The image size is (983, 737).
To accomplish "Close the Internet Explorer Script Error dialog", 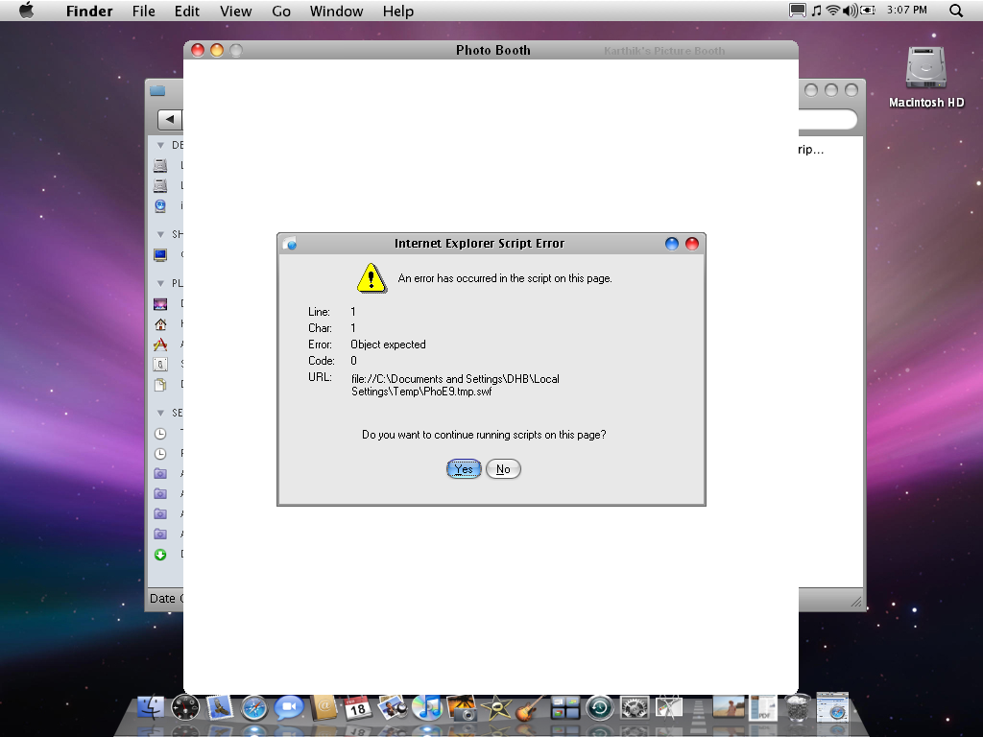I will 692,244.
